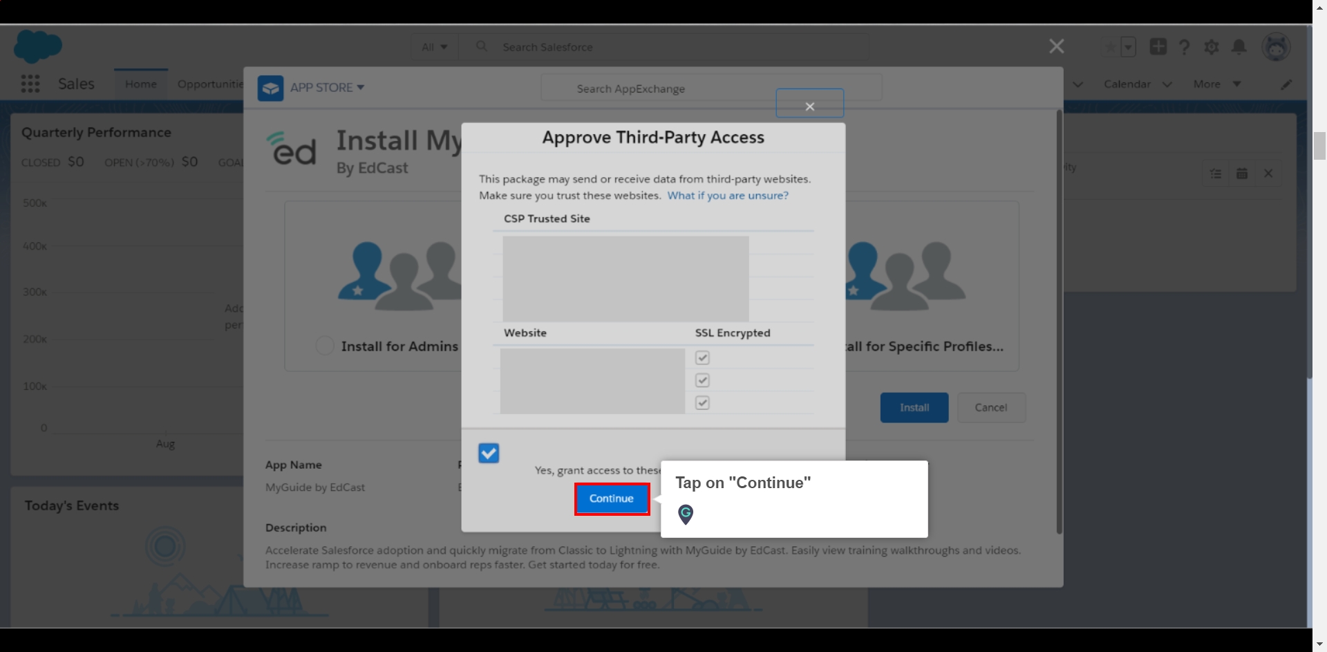Select the 'Install for Specific Profiles...' label
1327x652 pixels.
click(x=925, y=346)
